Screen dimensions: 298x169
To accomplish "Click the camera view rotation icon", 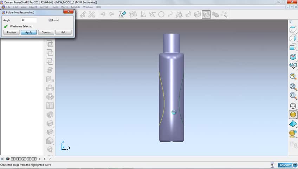I will 293,65.
